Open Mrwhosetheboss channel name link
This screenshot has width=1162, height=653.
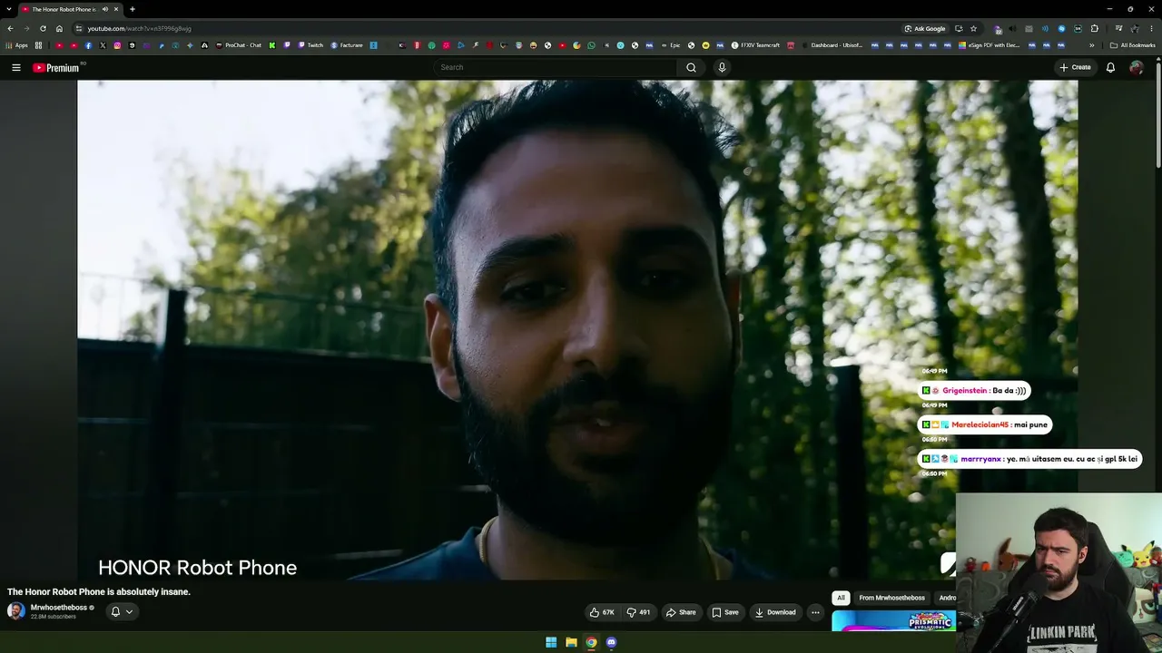[60, 608]
